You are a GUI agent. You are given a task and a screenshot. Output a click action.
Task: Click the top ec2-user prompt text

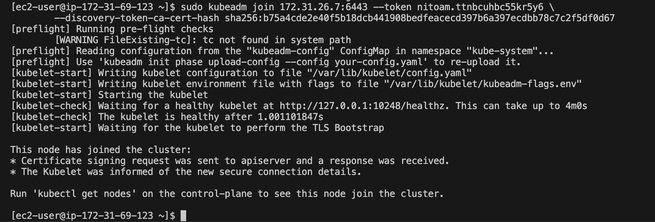93,7
